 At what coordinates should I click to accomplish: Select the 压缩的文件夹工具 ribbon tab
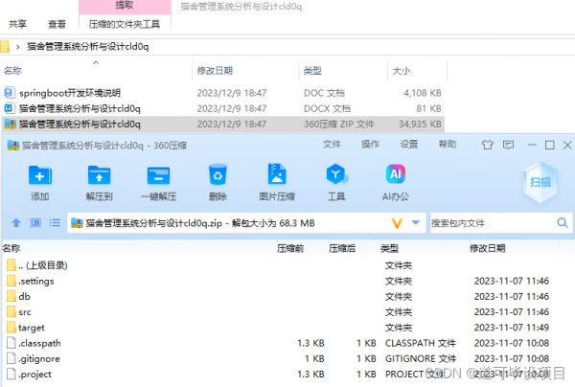click(x=125, y=24)
